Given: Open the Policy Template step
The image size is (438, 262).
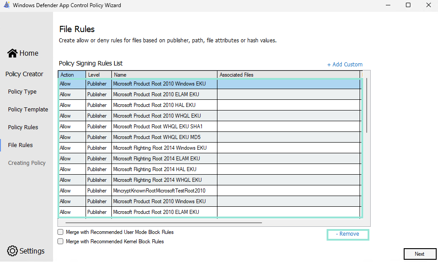Looking at the screenshot, I should 28,110.
